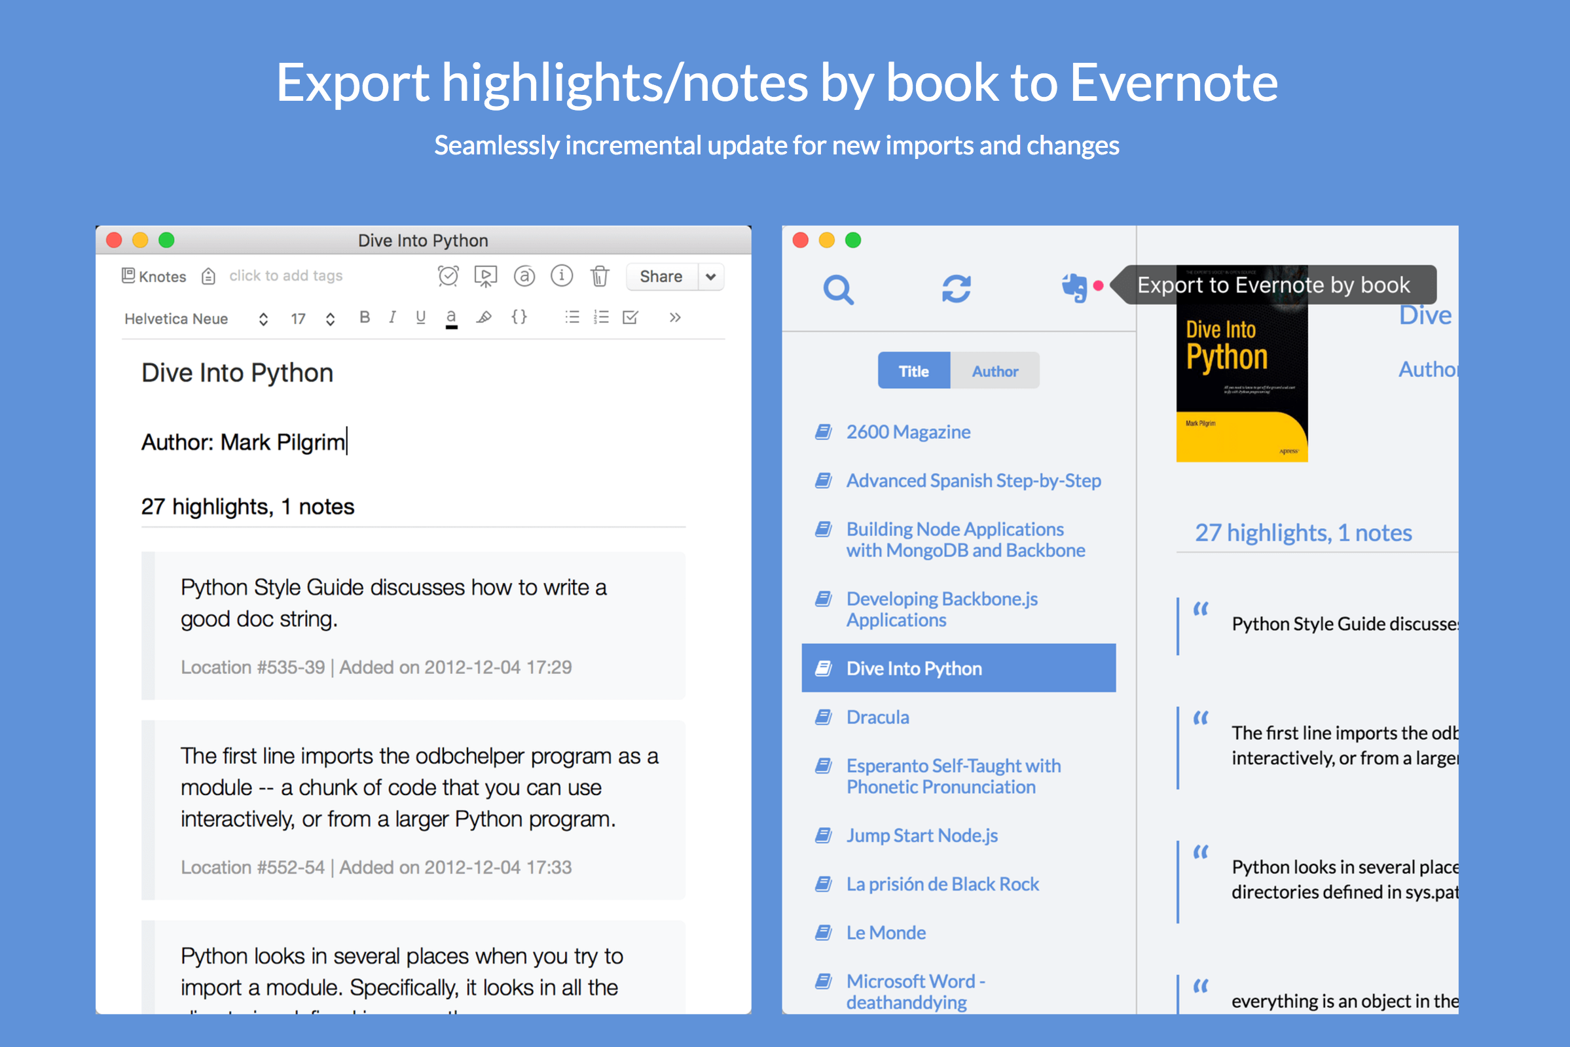This screenshot has width=1570, height=1047.
Task: Click the Evernote elephant export icon
Action: [1074, 288]
